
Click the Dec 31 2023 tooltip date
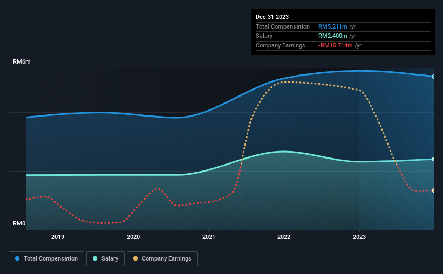tap(272, 17)
